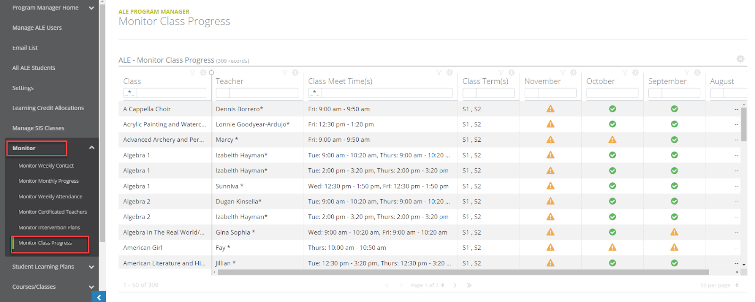The image size is (755, 302).
Task: Sort by October column header
Action: click(600, 81)
